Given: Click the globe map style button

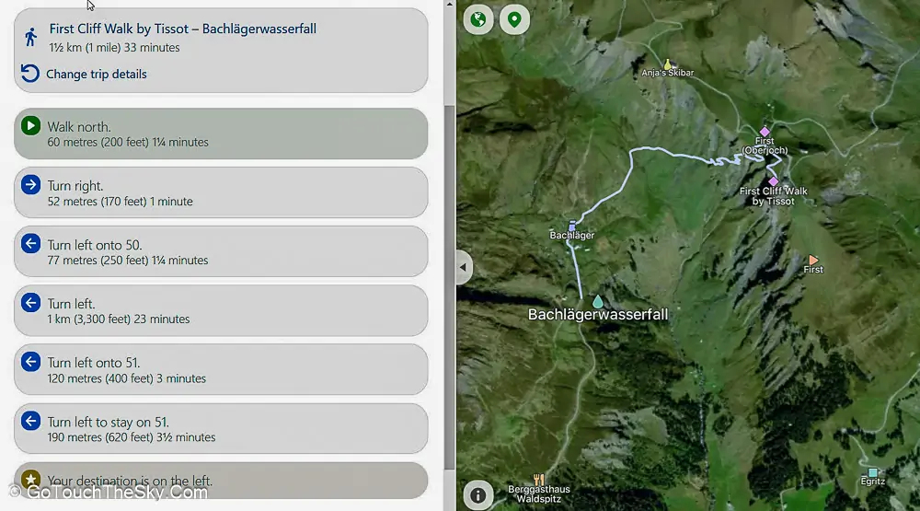Looking at the screenshot, I should (478, 19).
